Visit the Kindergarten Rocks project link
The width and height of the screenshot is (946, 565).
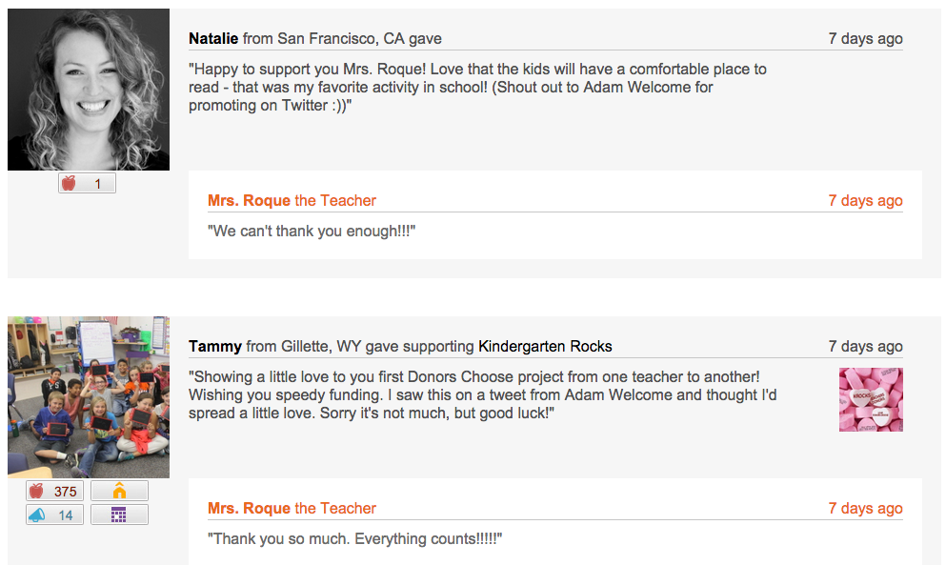pyautogui.click(x=545, y=347)
